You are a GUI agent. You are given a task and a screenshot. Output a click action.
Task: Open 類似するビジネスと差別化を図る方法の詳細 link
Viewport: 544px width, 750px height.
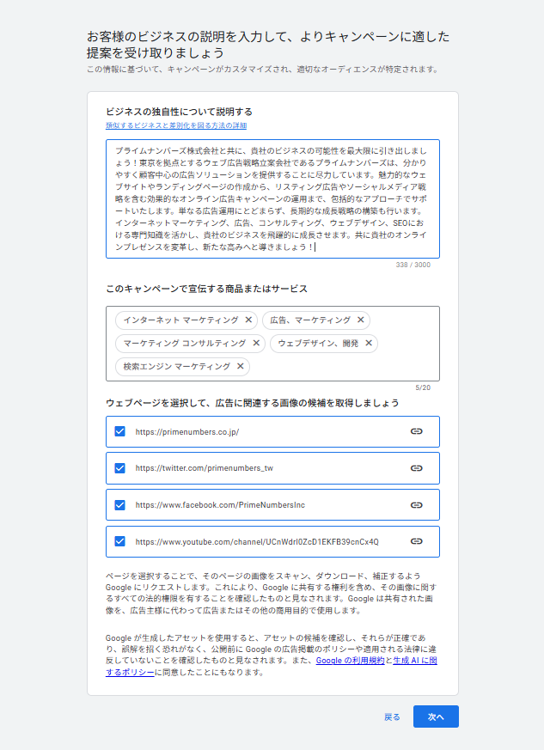click(x=176, y=126)
